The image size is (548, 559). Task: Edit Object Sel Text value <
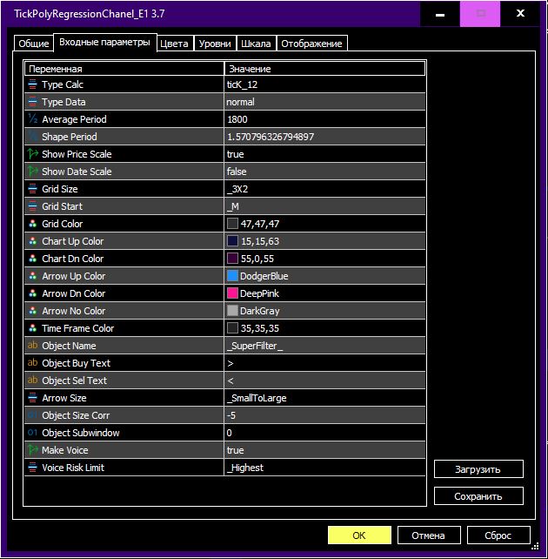324,381
